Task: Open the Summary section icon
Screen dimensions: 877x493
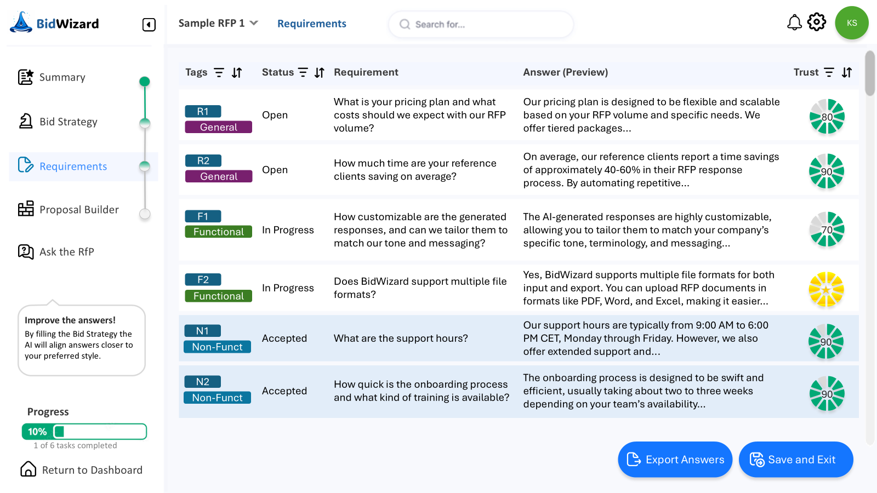Action: (x=25, y=77)
